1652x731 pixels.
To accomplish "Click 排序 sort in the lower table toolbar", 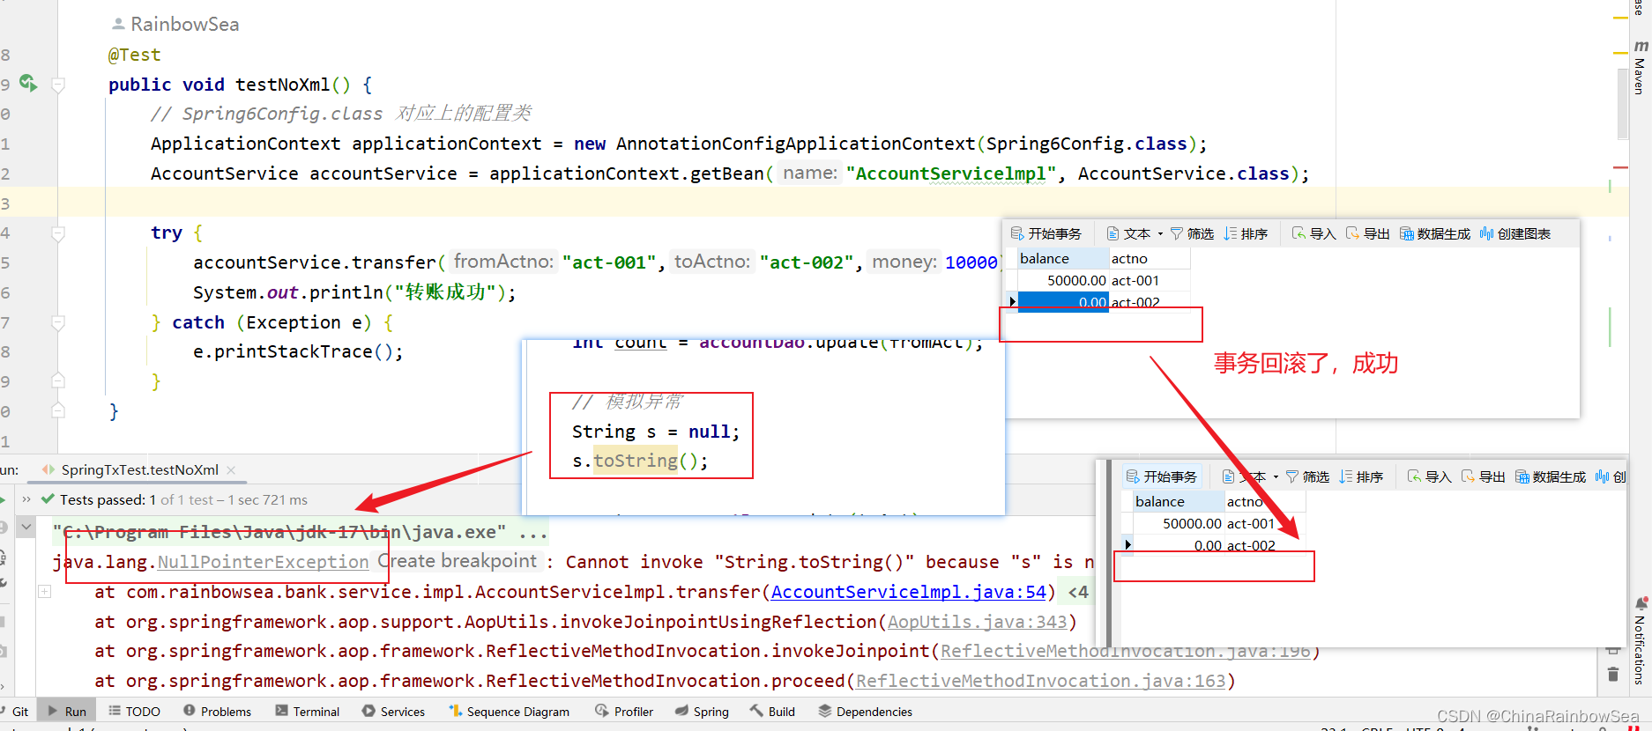I will coord(1361,476).
